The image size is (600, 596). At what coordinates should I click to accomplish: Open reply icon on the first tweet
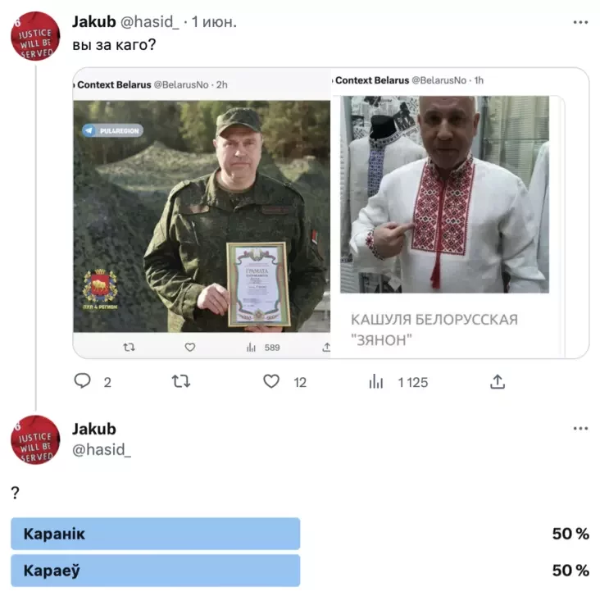(x=82, y=381)
